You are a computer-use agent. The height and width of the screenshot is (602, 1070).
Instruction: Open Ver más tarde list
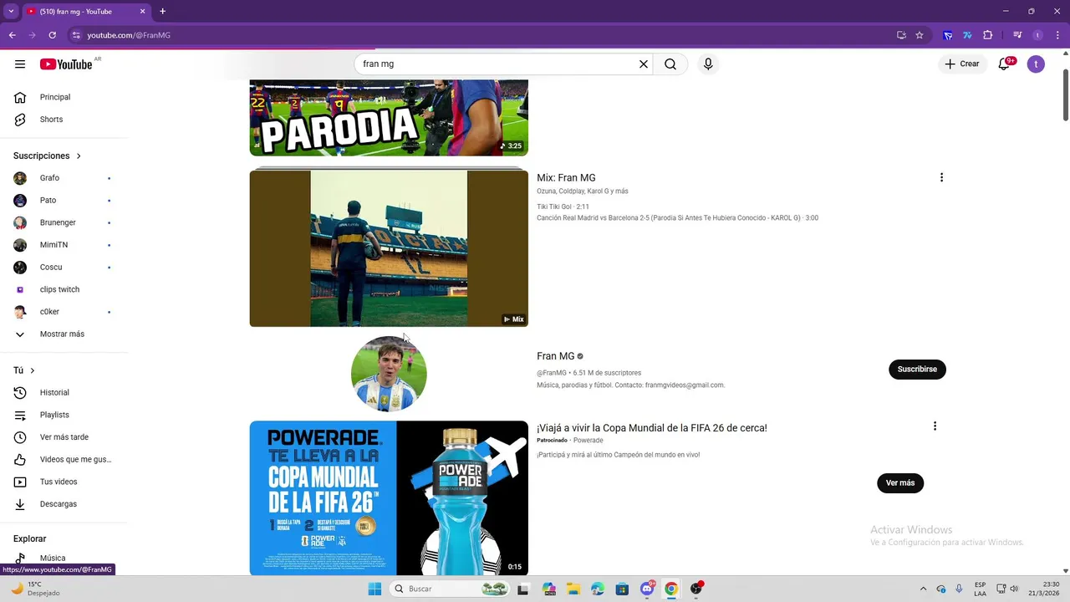tap(64, 437)
